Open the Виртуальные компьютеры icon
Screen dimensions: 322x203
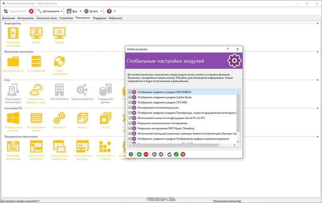[13, 90]
